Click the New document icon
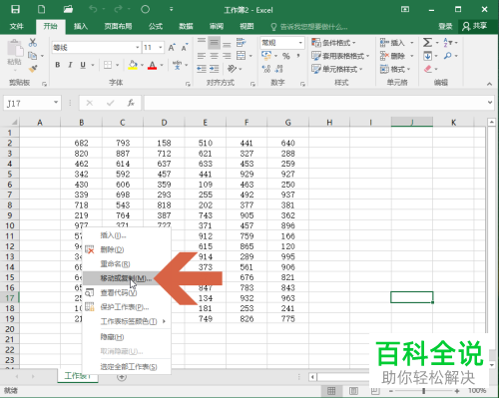This screenshot has height=398, width=499. tap(42, 9)
